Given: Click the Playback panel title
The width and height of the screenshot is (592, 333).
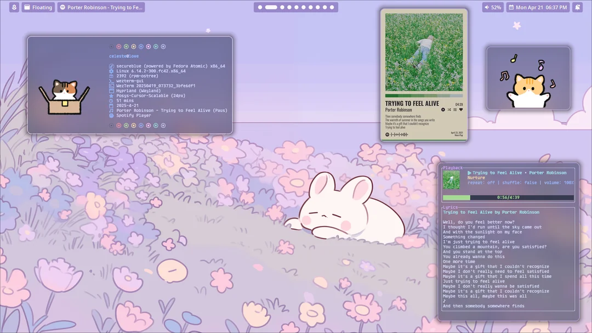Looking at the screenshot, I should click(453, 168).
